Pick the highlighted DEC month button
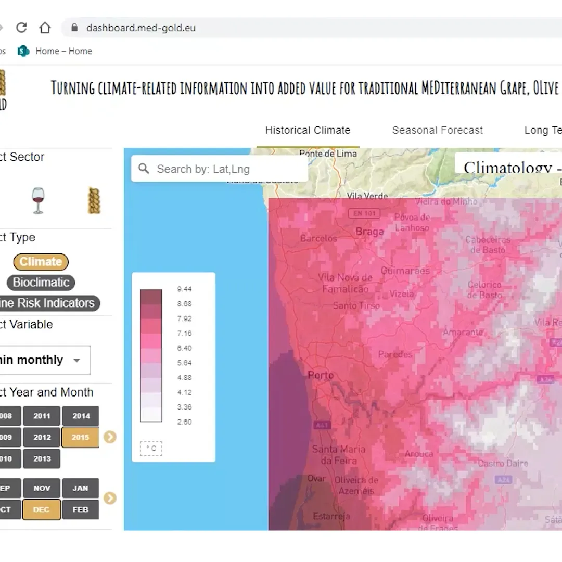Image resolution: width=562 pixels, height=562 pixels. pos(42,509)
